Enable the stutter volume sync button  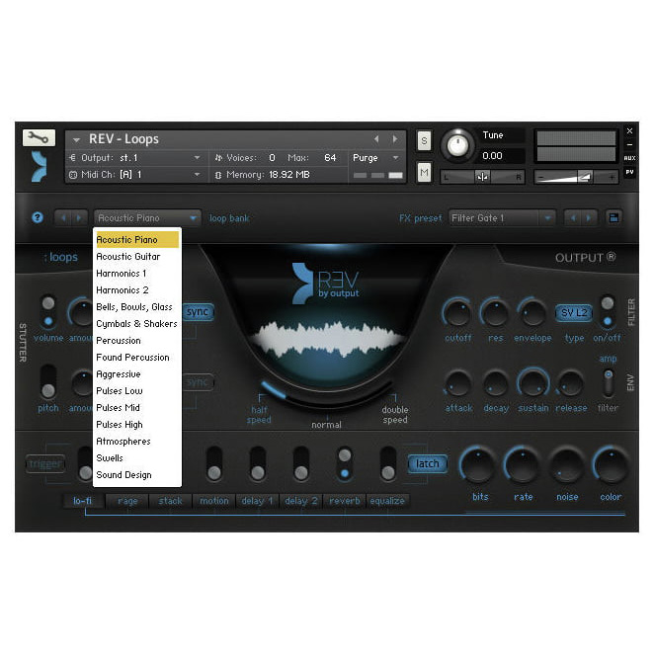click(198, 312)
